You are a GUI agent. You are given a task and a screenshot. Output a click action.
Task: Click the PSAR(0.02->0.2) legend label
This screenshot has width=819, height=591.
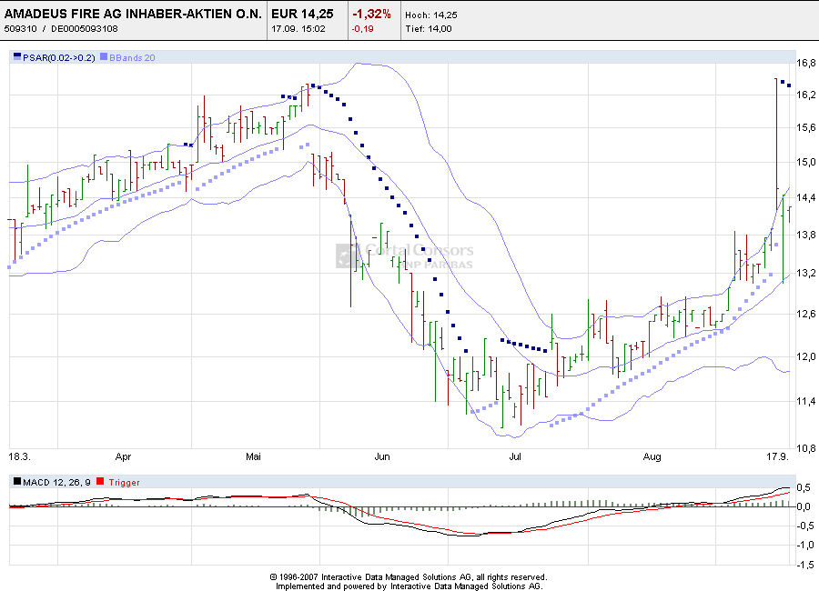pyautogui.click(x=59, y=58)
